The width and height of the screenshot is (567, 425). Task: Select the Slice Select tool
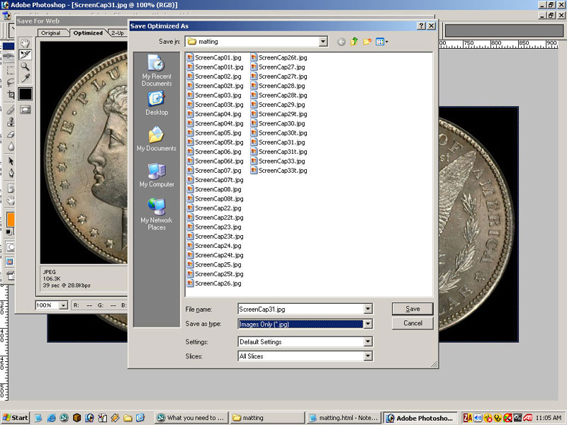26,55
